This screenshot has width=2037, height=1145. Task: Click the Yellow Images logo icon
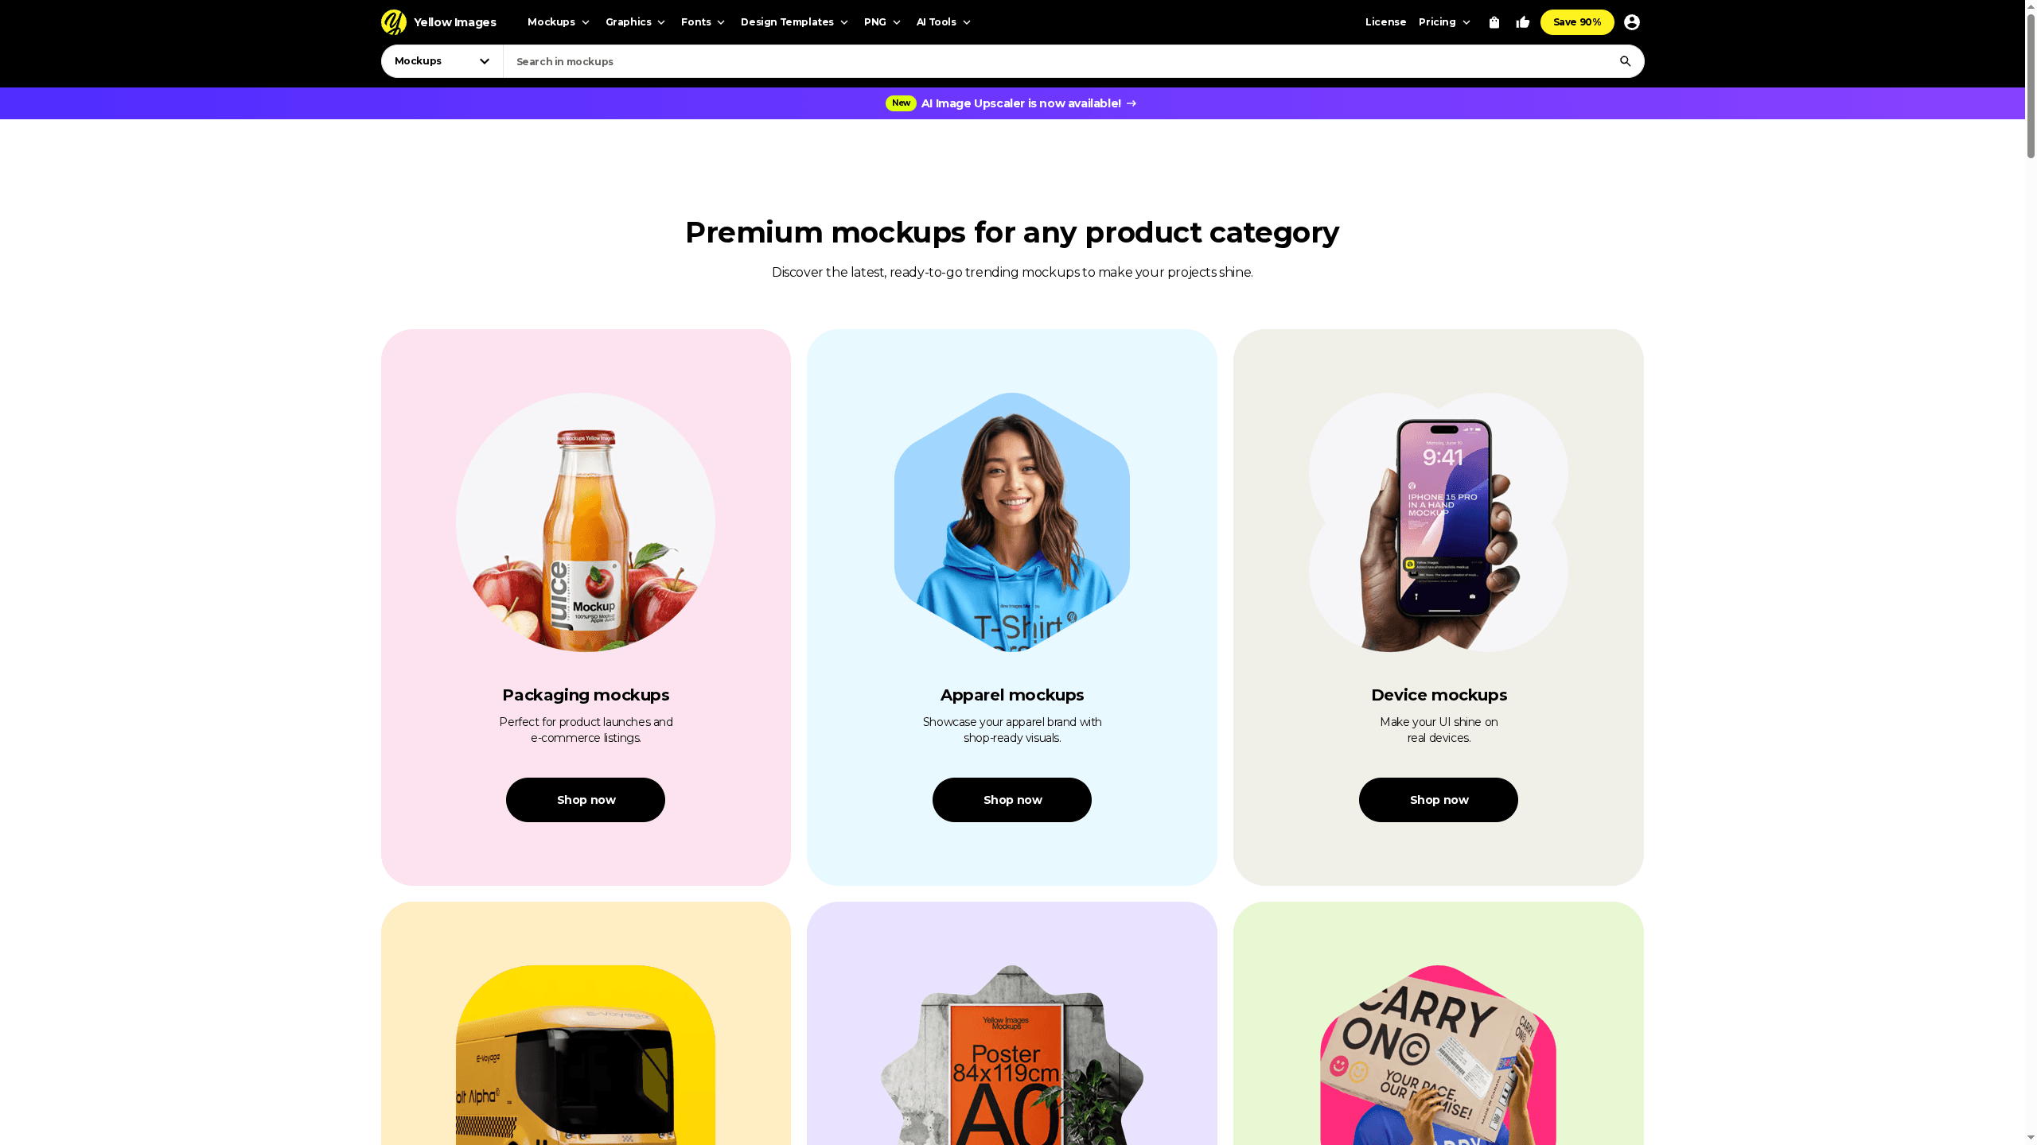pyautogui.click(x=393, y=22)
